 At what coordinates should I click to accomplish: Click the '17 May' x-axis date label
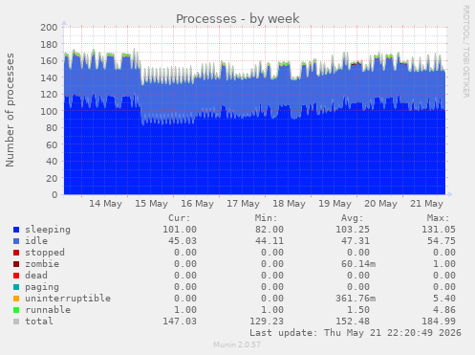[243, 204]
